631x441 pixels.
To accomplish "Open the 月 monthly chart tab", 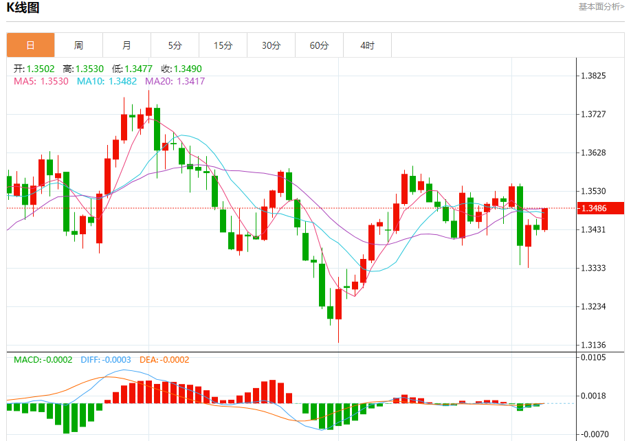I will click(126, 45).
